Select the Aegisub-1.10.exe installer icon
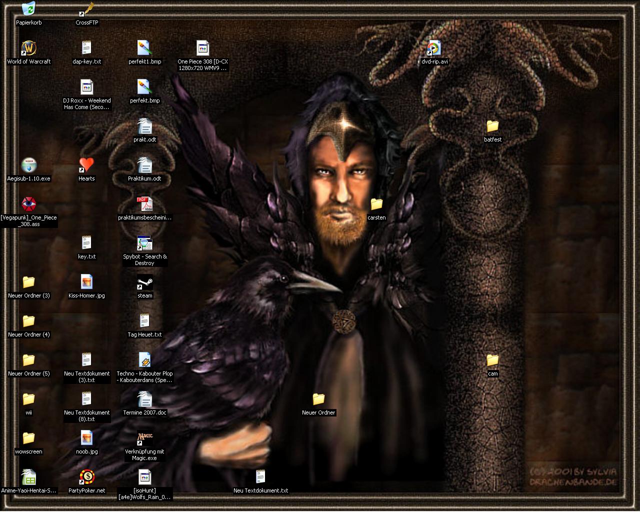Image resolution: width=640 pixels, height=512 pixels. 29,165
